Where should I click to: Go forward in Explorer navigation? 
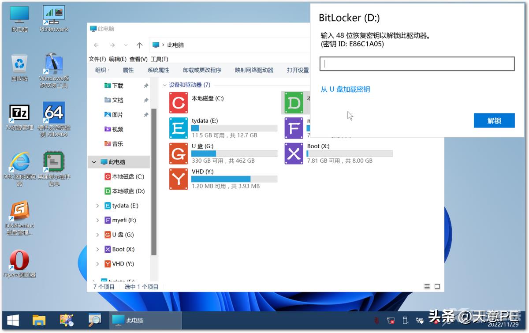click(112, 45)
